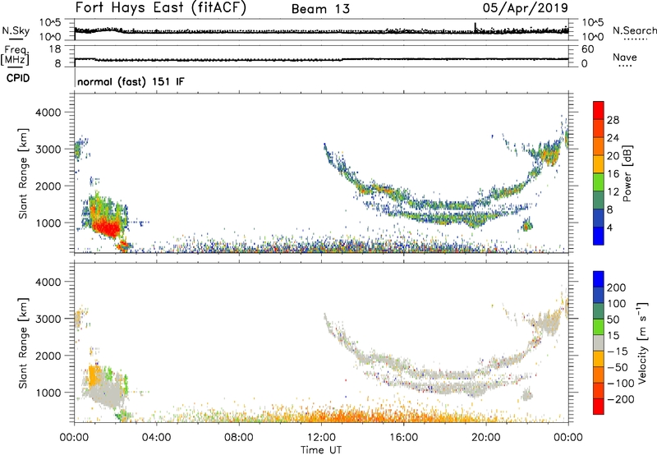The height and width of the screenshot is (455, 657).
Task: Click the '12:00' time tick label
Action: [321, 438]
